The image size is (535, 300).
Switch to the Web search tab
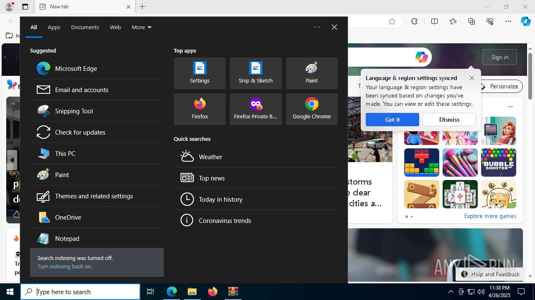(115, 27)
